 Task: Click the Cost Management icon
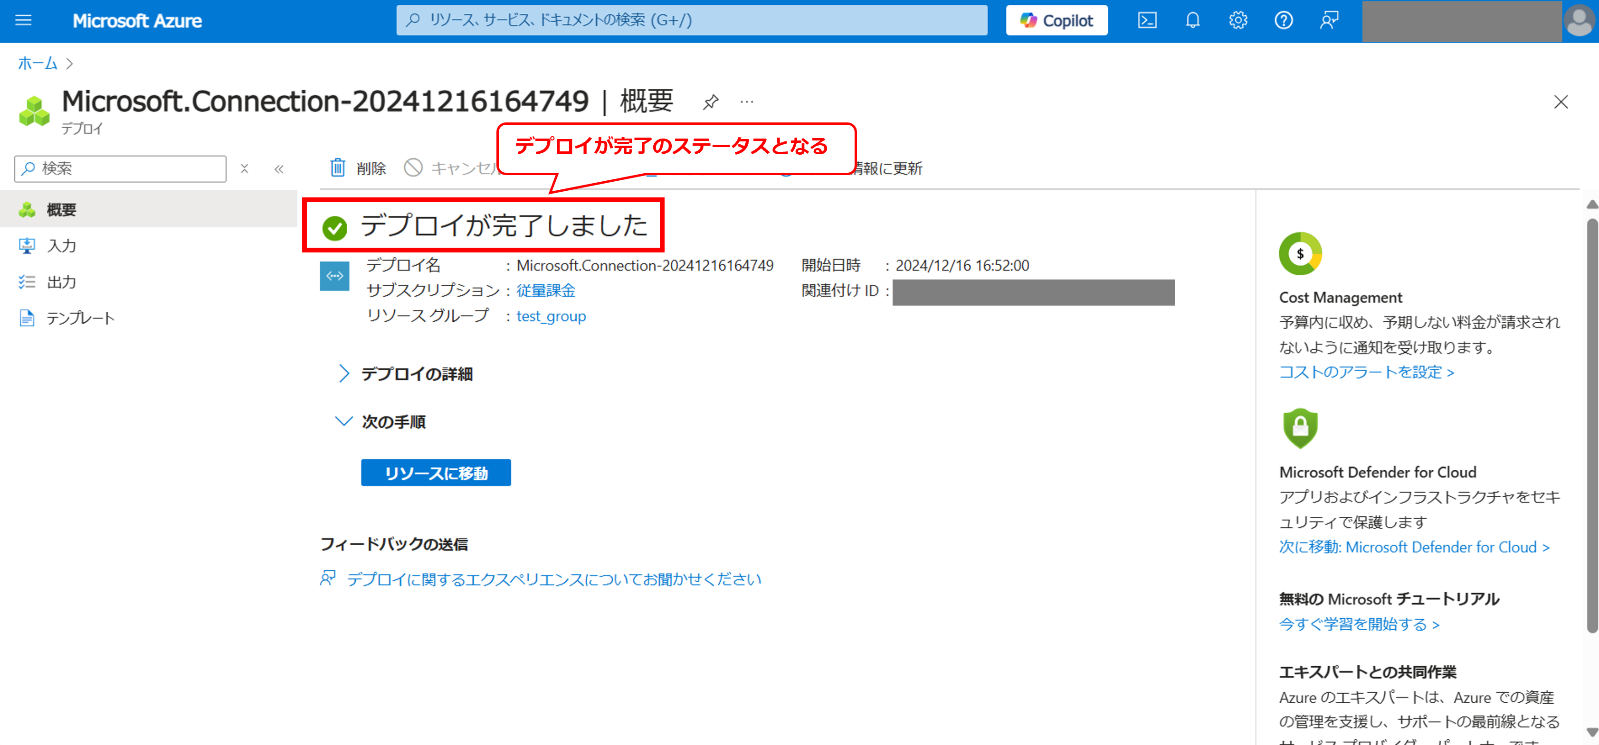(x=1300, y=253)
